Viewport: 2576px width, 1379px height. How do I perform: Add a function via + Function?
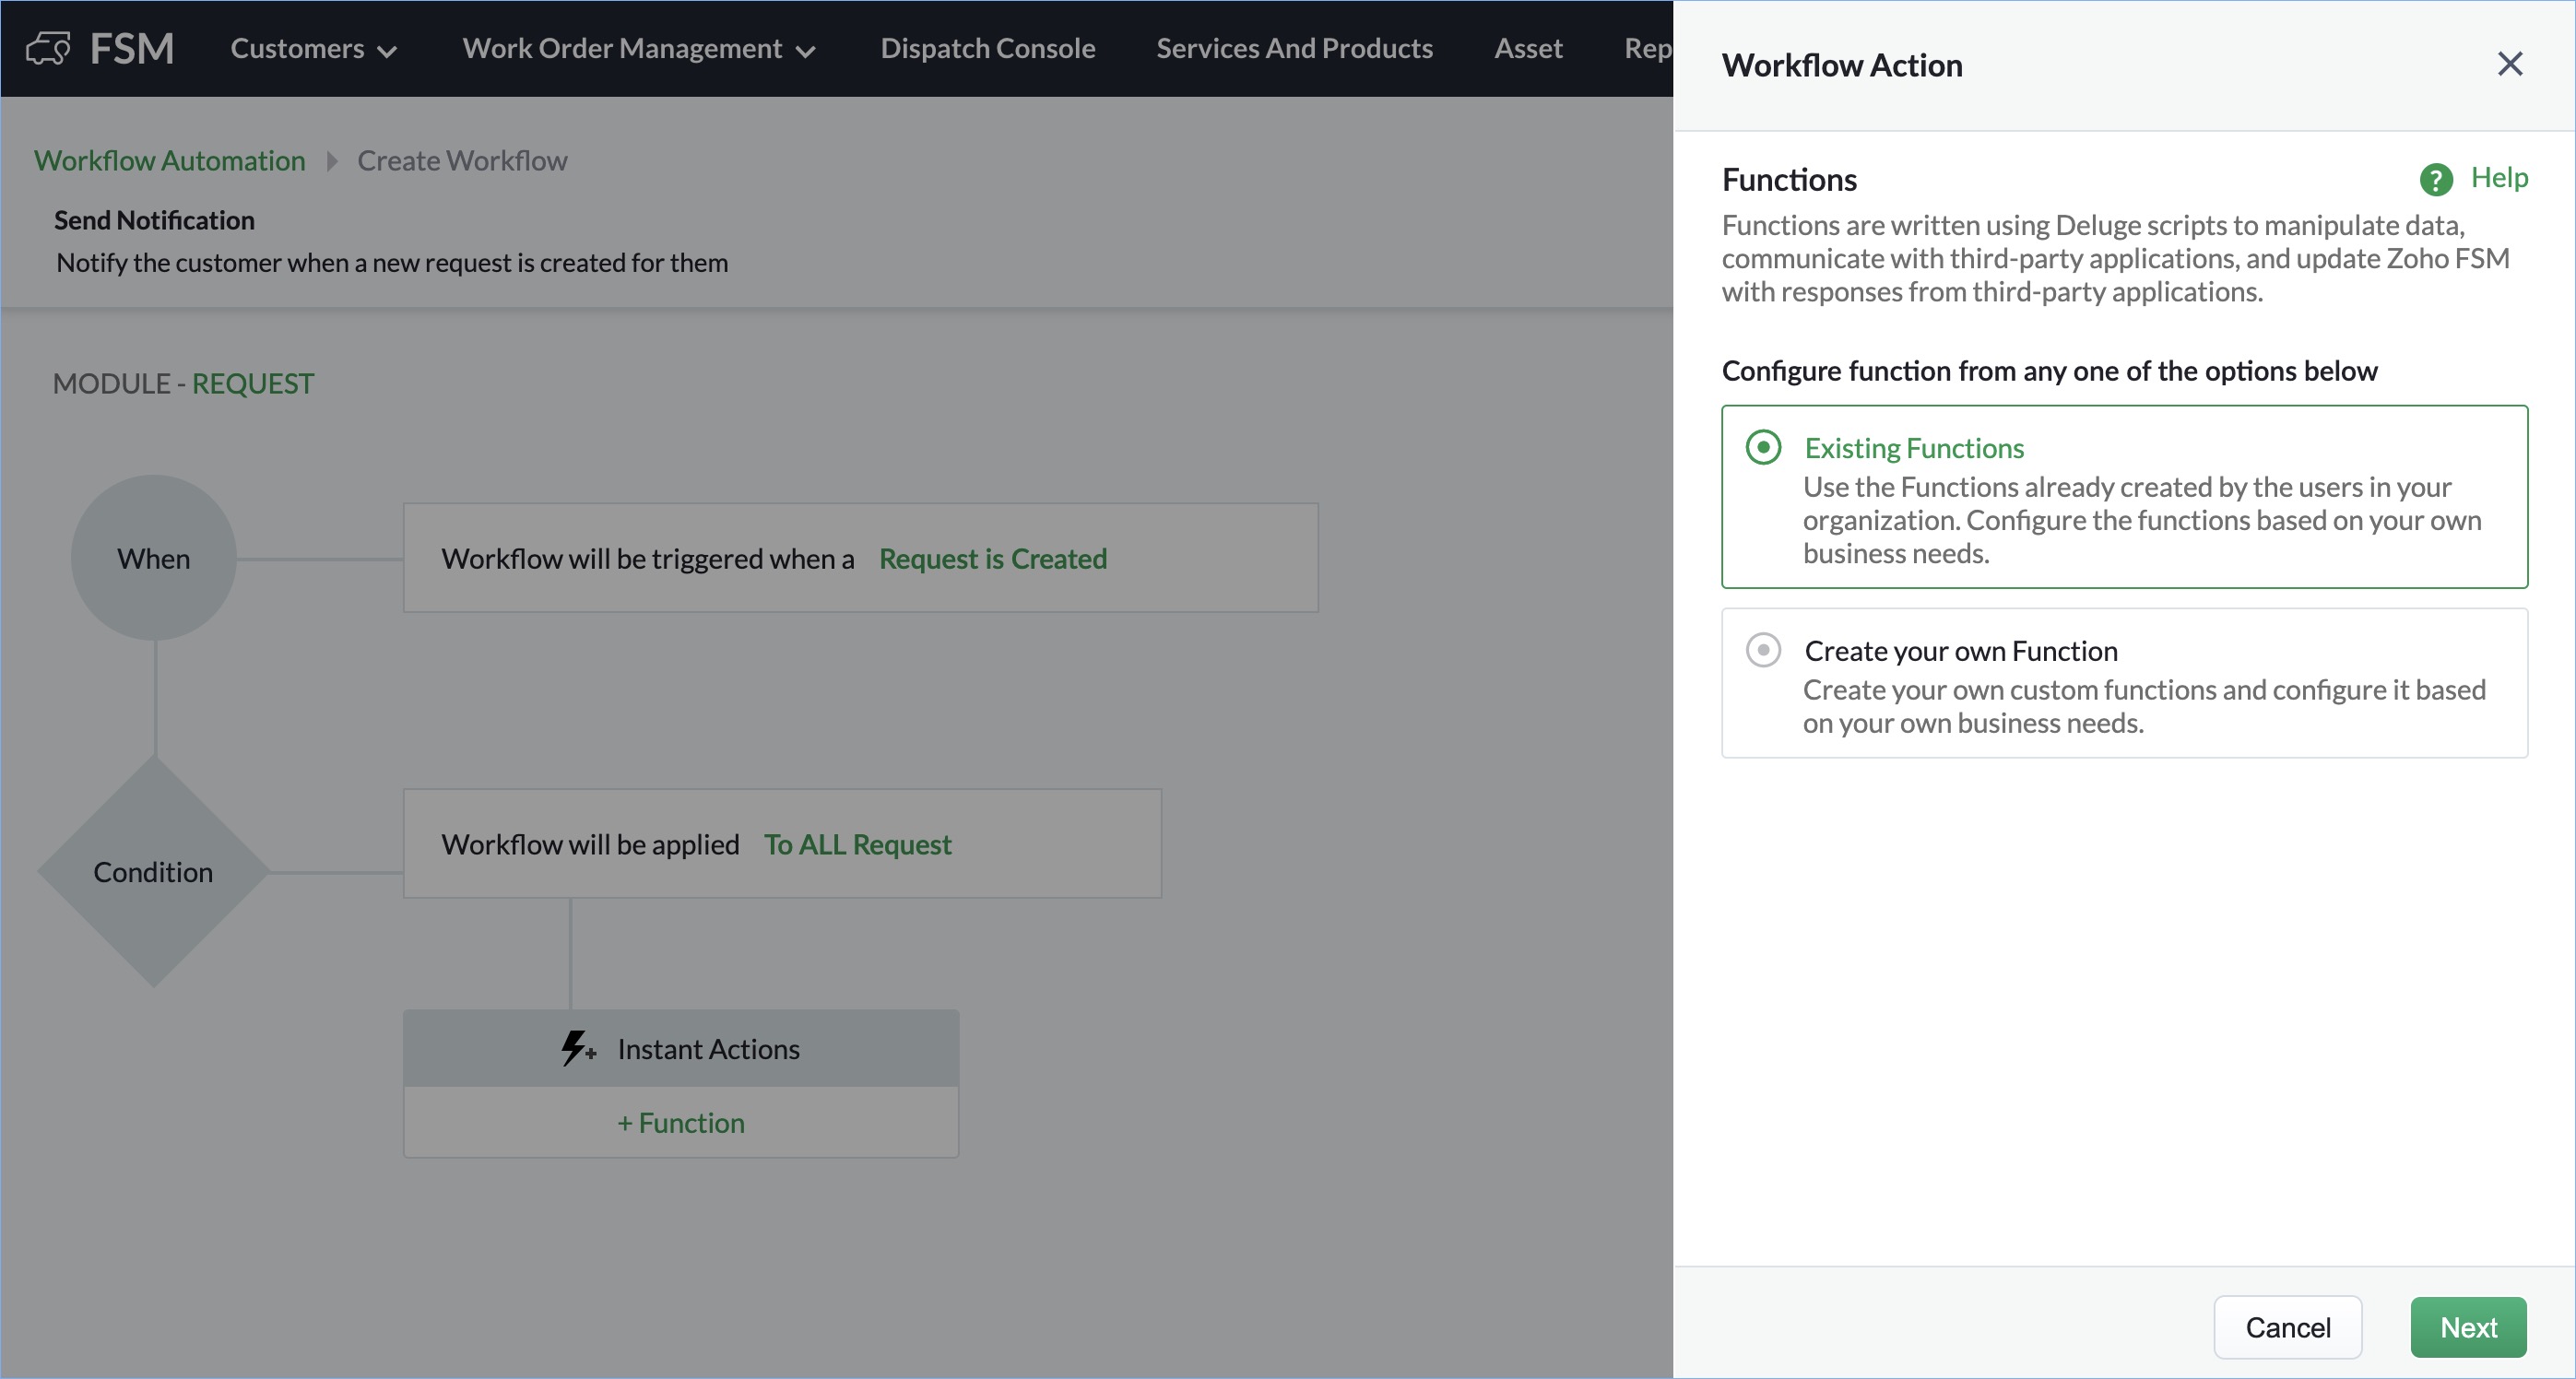[680, 1123]
